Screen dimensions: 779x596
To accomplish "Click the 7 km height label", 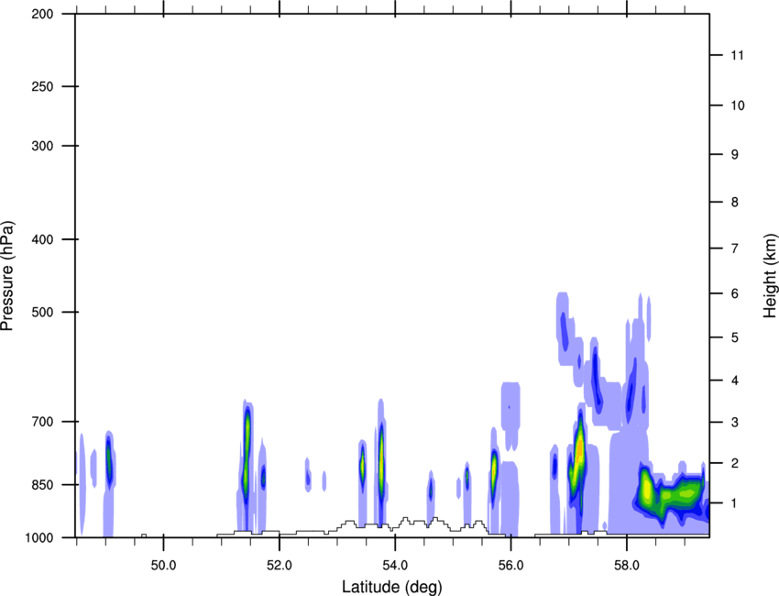I will [x=735, y=248].
